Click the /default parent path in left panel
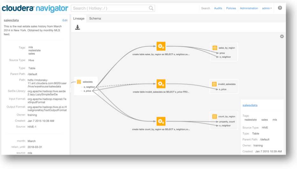 [x=32, y=74]
